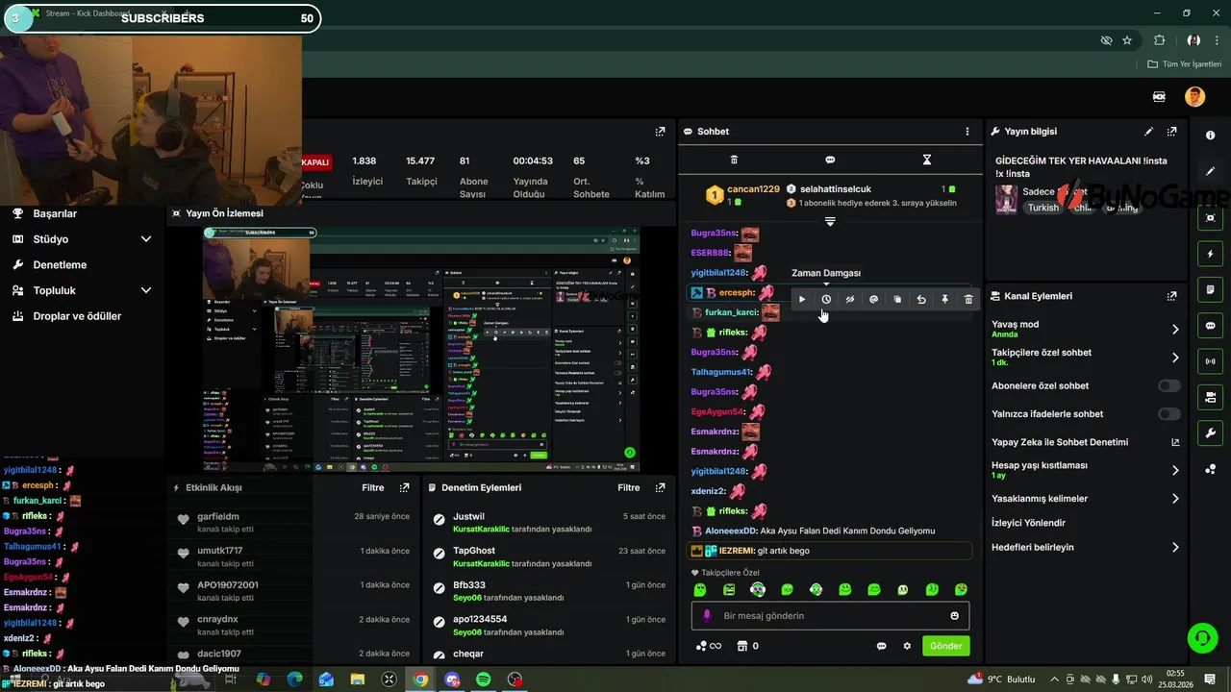
Task: Click the Kick camera icon in top header
Action: pos(1160,96)
